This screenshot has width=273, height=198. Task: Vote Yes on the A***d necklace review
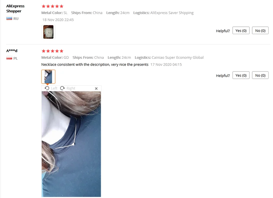pyautogui.click(x=241, y=75)
